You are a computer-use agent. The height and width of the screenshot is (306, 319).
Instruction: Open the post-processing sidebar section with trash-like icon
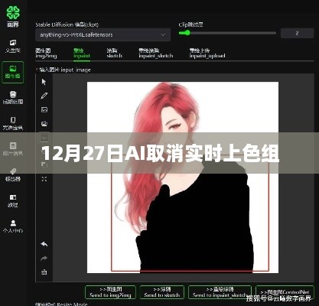pyautogui.click(x=13, y=97)
